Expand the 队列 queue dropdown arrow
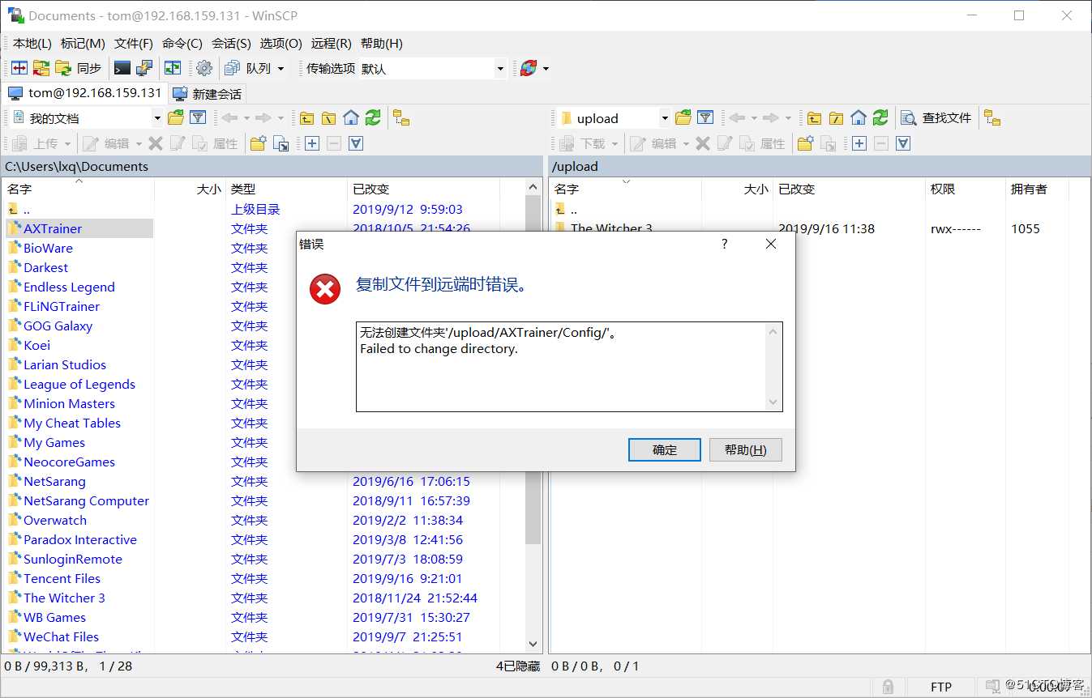 point(281,69)
